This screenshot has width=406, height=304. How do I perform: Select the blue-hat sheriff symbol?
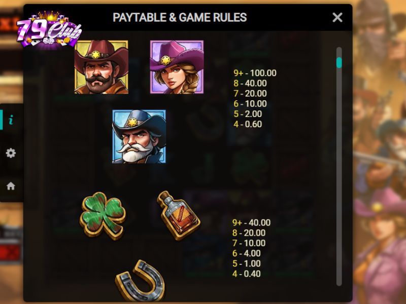pyautogui.click(x=139, y=136)
